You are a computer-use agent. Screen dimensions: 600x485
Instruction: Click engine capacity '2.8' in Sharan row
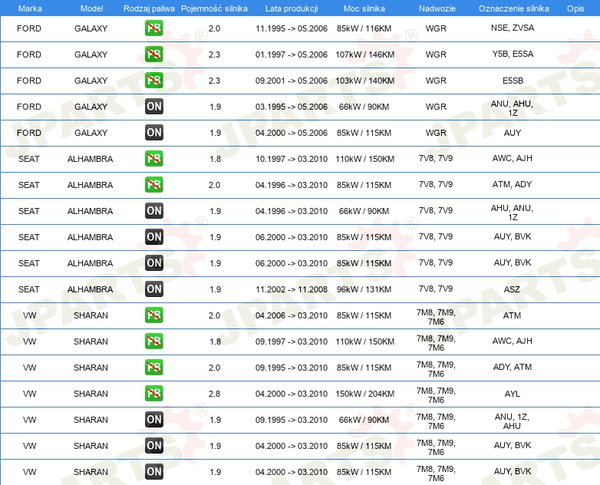pyautogui.click(x=214, y=394)
